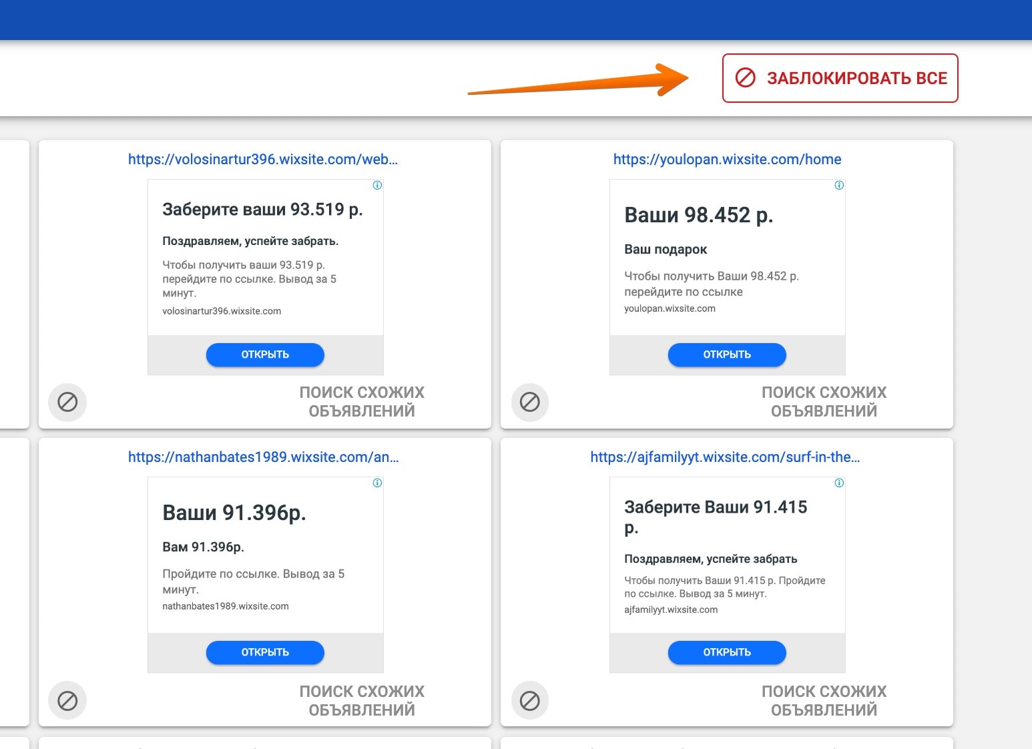Find similar ads for ajfamilyyt ad
The image size is (1032, 749).
824,700
